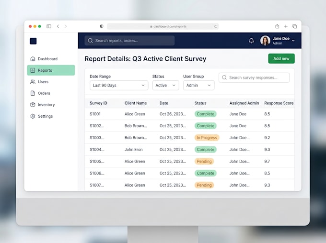This screenshot has width=326, height=243.
Task: Click the 9.7 response score
Action: click(x=267, y=162)
